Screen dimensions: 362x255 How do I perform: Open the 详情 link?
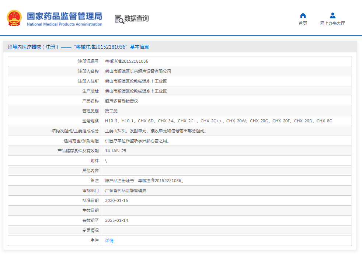108,240
